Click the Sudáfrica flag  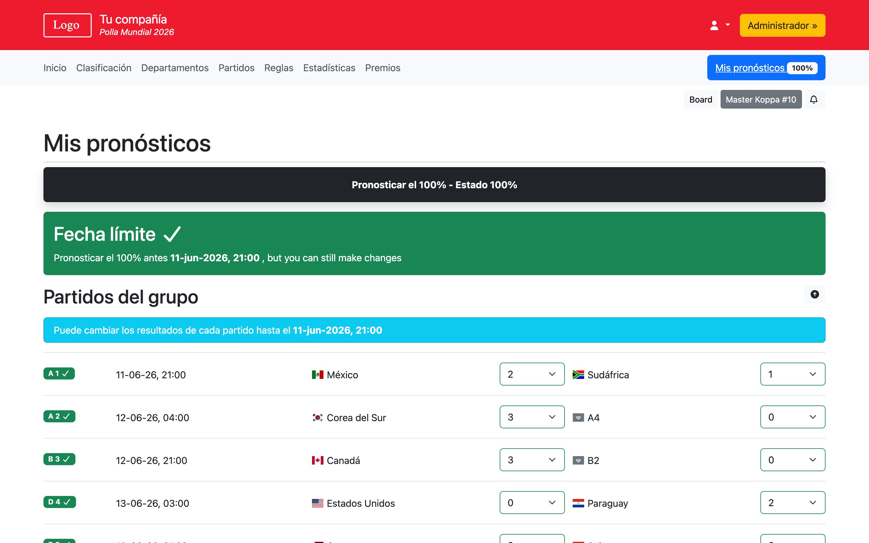[x=578, y=374]
